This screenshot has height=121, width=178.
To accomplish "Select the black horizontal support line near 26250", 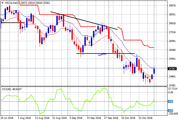I will tap(105, 54).
